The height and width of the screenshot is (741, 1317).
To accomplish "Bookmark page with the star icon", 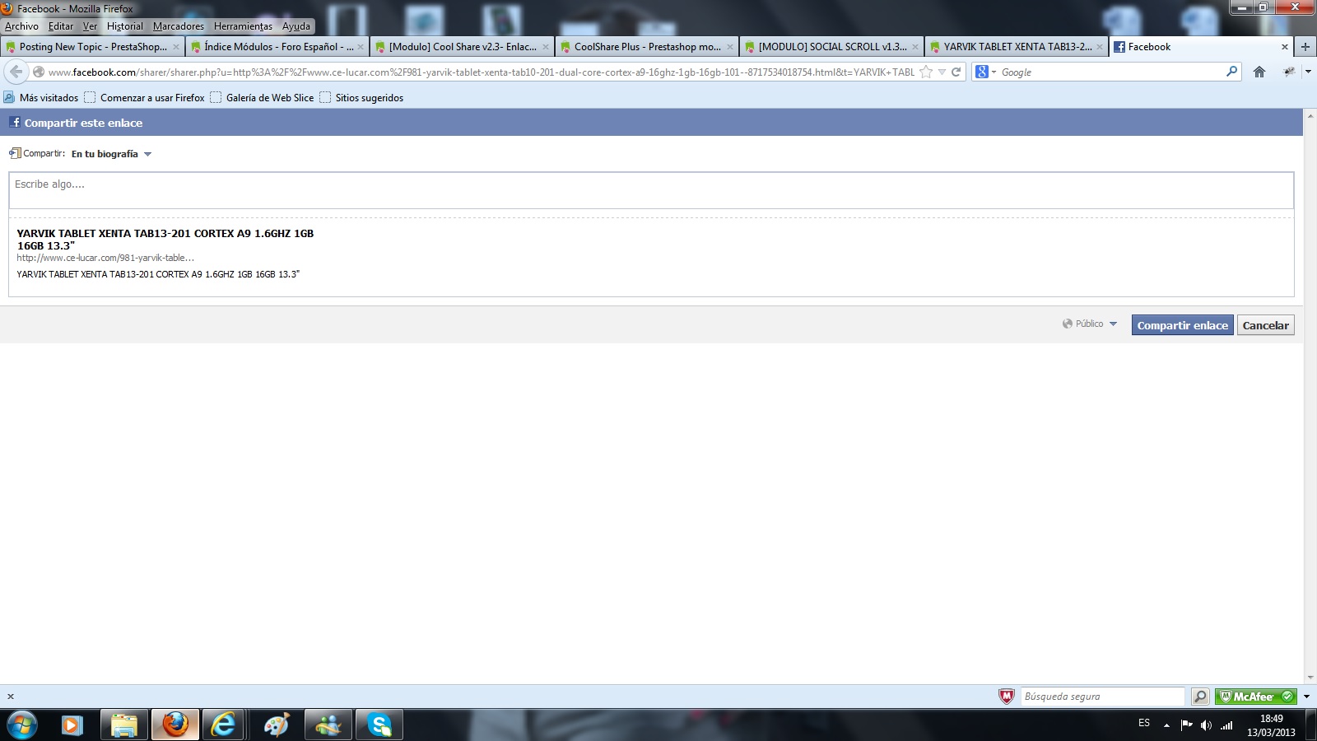I will pyautogui.click(x=926, y=72).
